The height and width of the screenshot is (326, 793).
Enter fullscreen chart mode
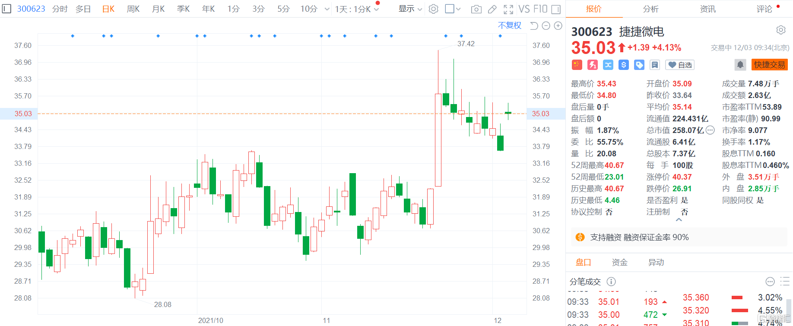pyautogui.click(x=508, y=9)
